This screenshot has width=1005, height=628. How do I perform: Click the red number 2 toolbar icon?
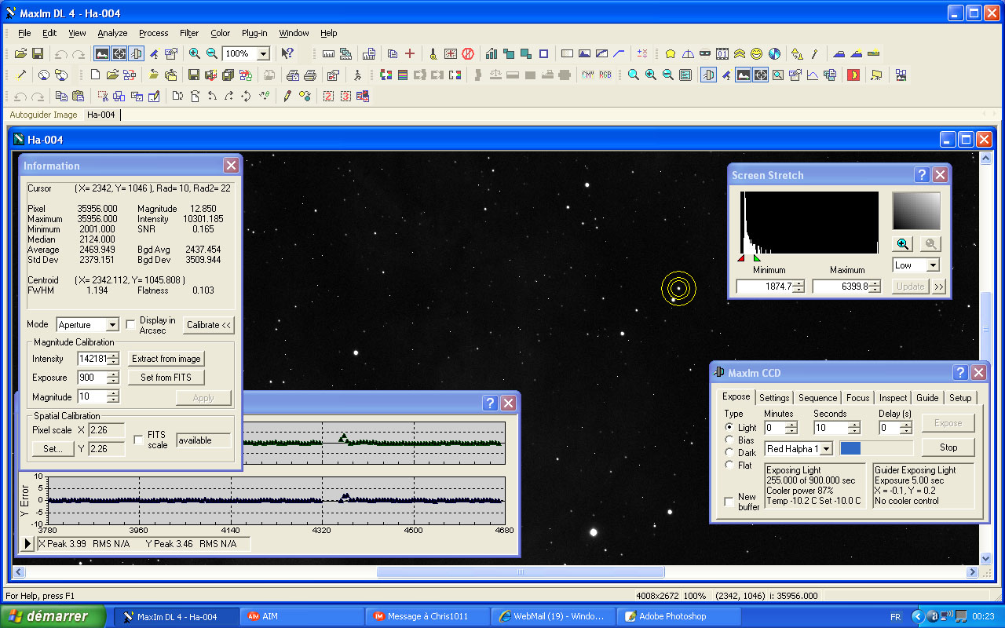[x=328, y=96]
